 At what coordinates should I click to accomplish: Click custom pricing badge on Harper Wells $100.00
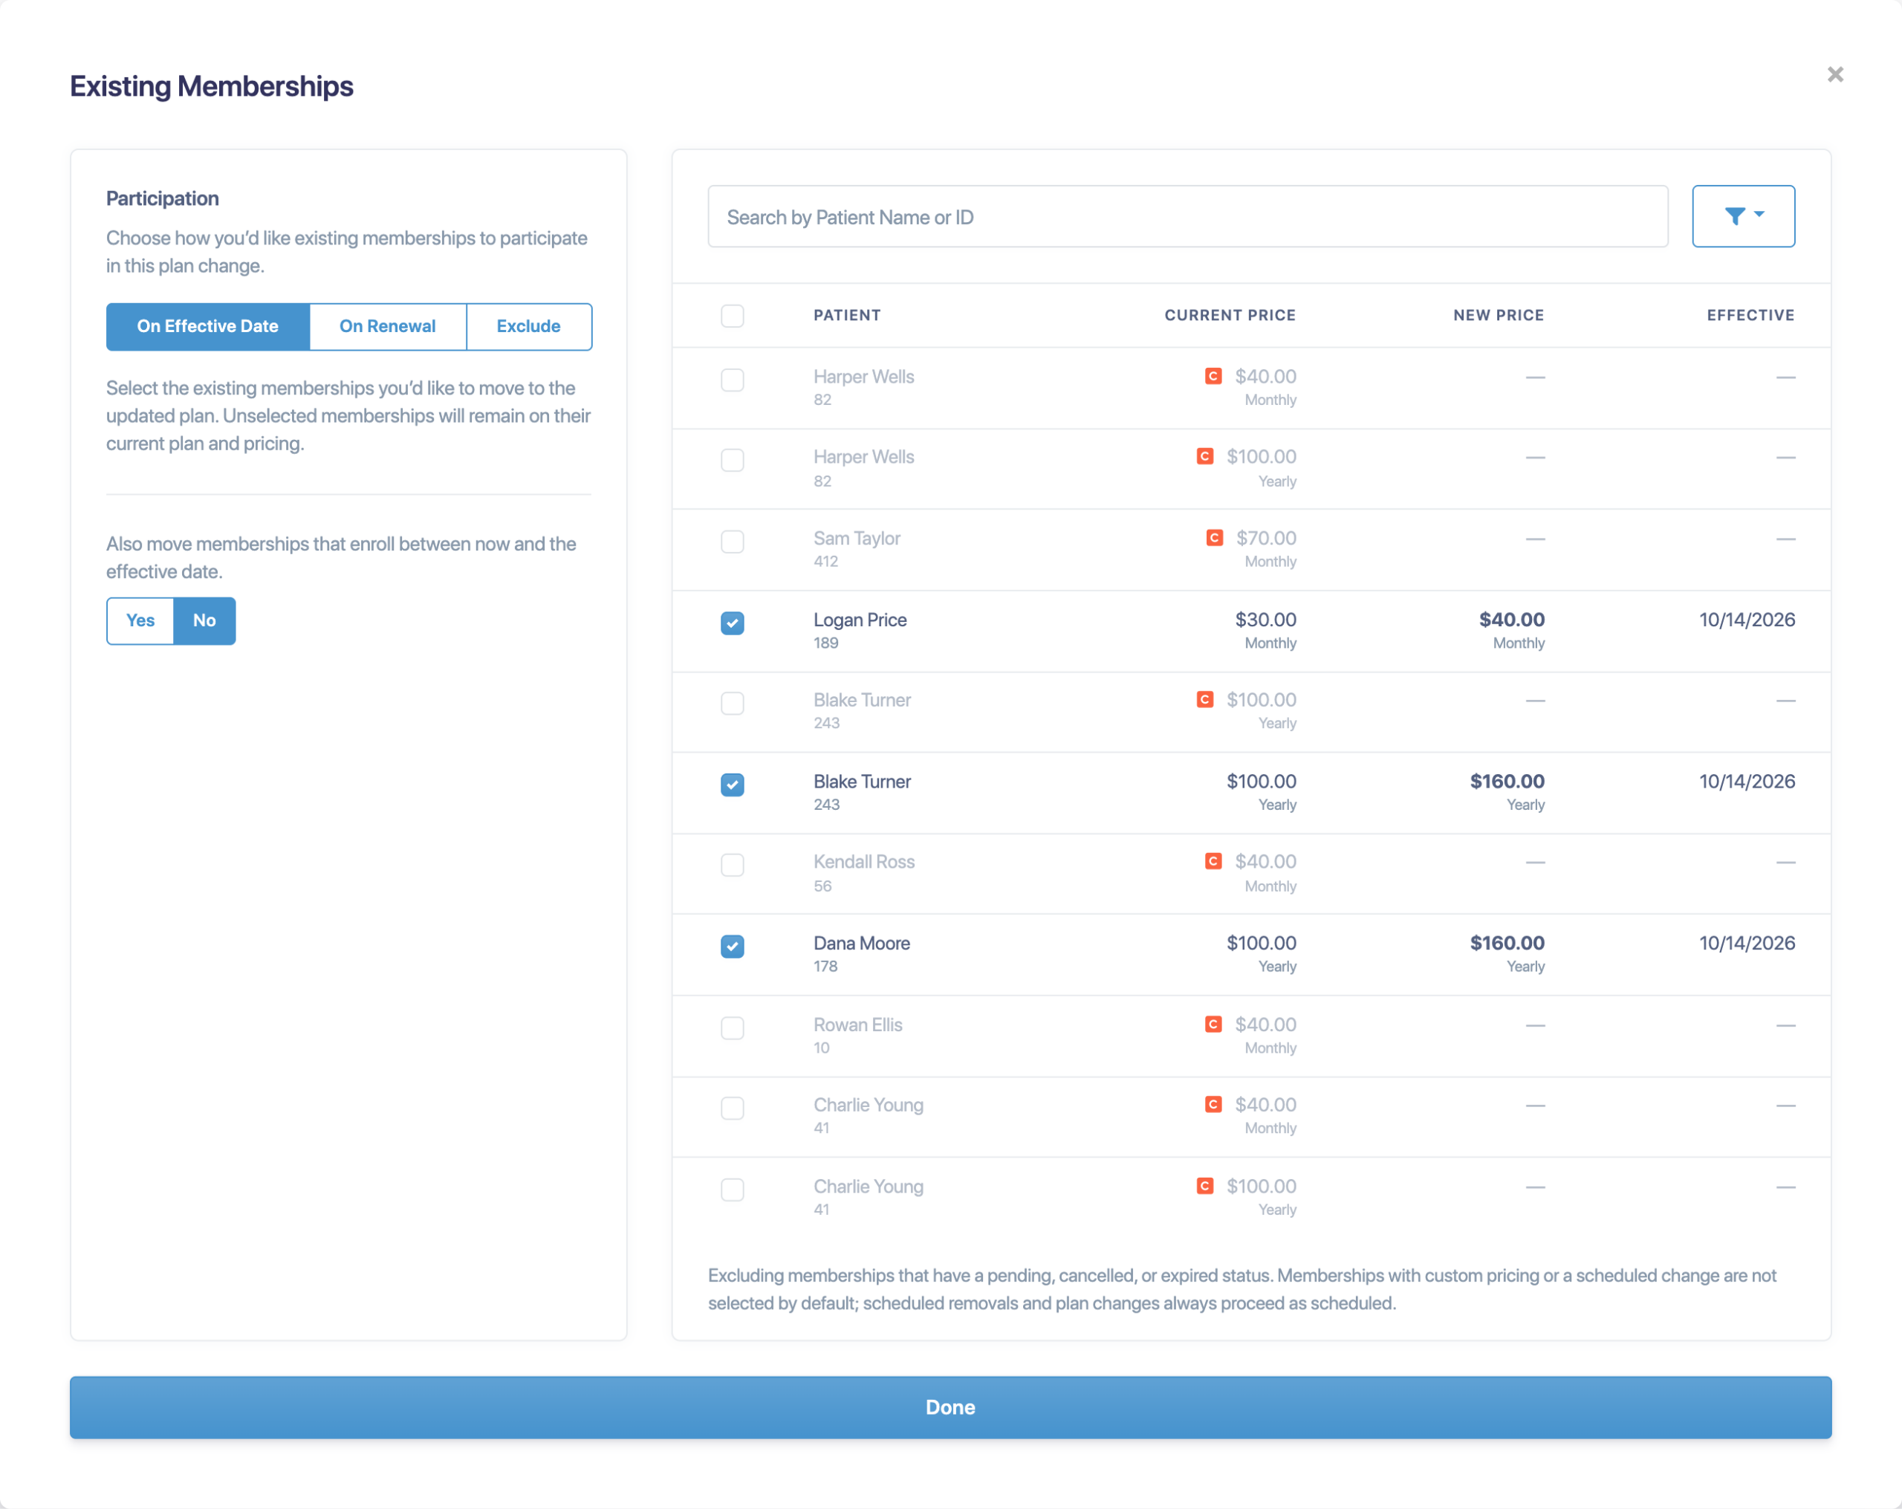click(x=1204, y=456)
